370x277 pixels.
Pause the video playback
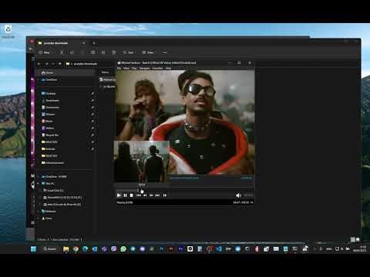pos(125,195)
